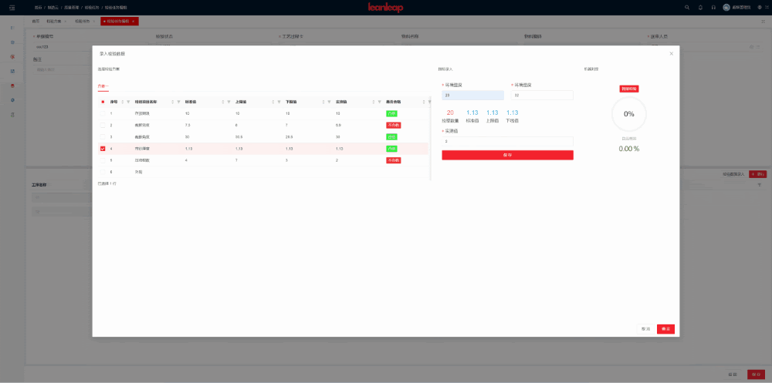The width and height of the screenshot is (772, 383).
Task: Close the 检验任务 tab
Action: [x=93, y=21]
